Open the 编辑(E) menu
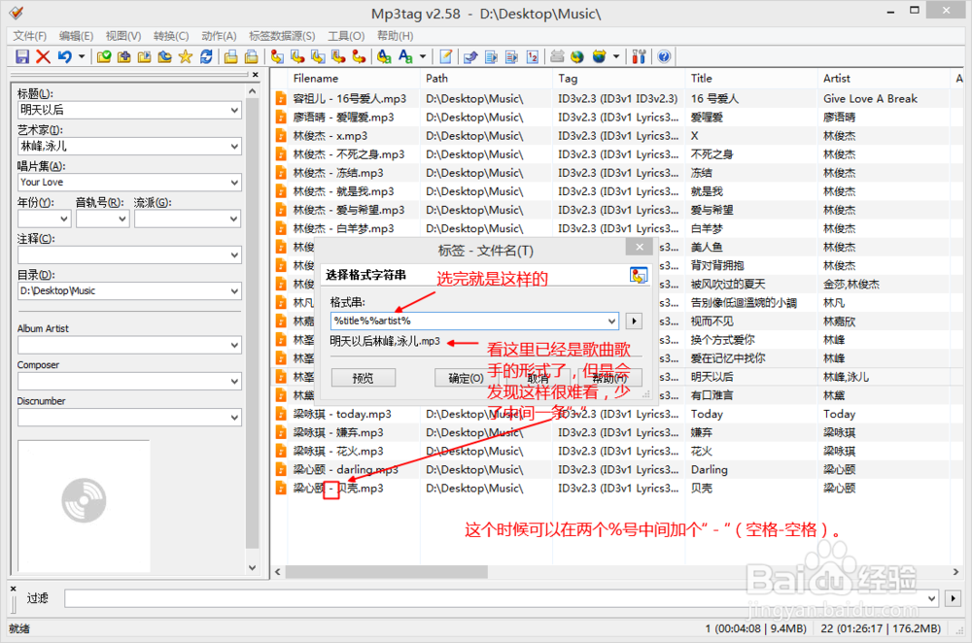 tap(76, 36)
